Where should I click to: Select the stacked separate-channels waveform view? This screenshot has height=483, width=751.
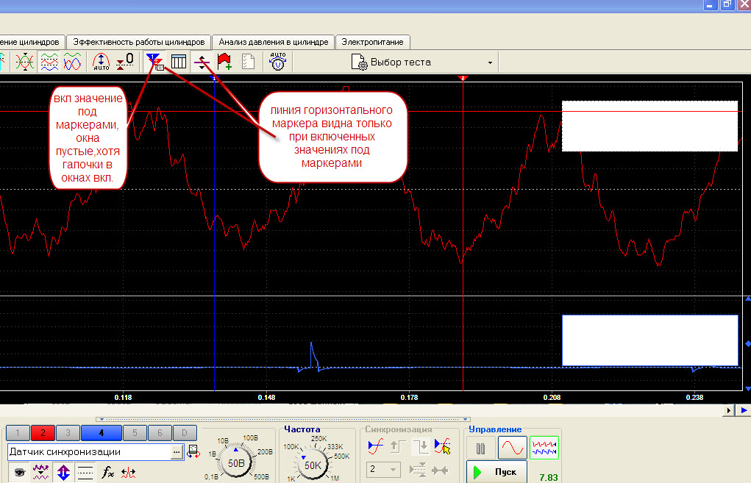tap(49, 62)
